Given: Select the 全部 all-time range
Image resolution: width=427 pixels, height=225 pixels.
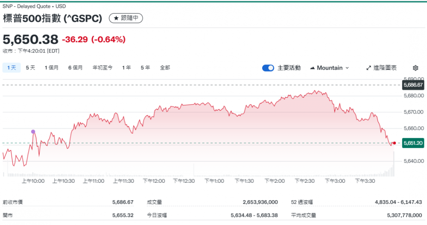Looking at the screenshot, I should [165, 67].
